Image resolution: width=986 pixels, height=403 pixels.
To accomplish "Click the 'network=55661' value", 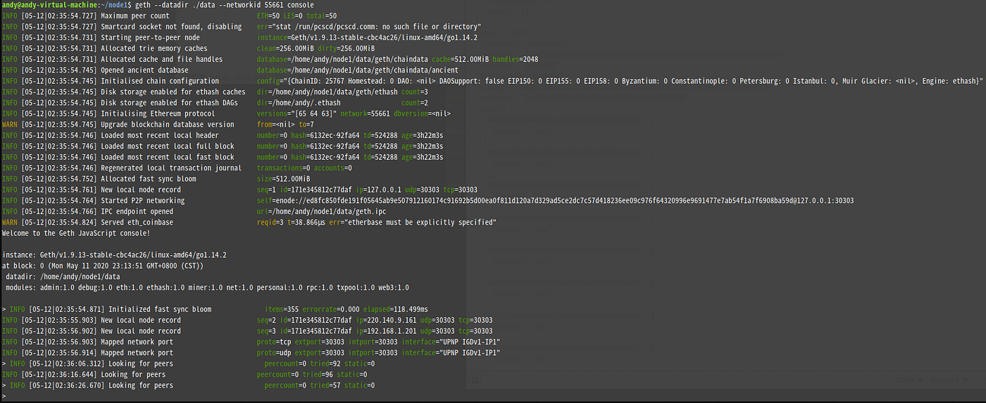I will pos(365,114).
